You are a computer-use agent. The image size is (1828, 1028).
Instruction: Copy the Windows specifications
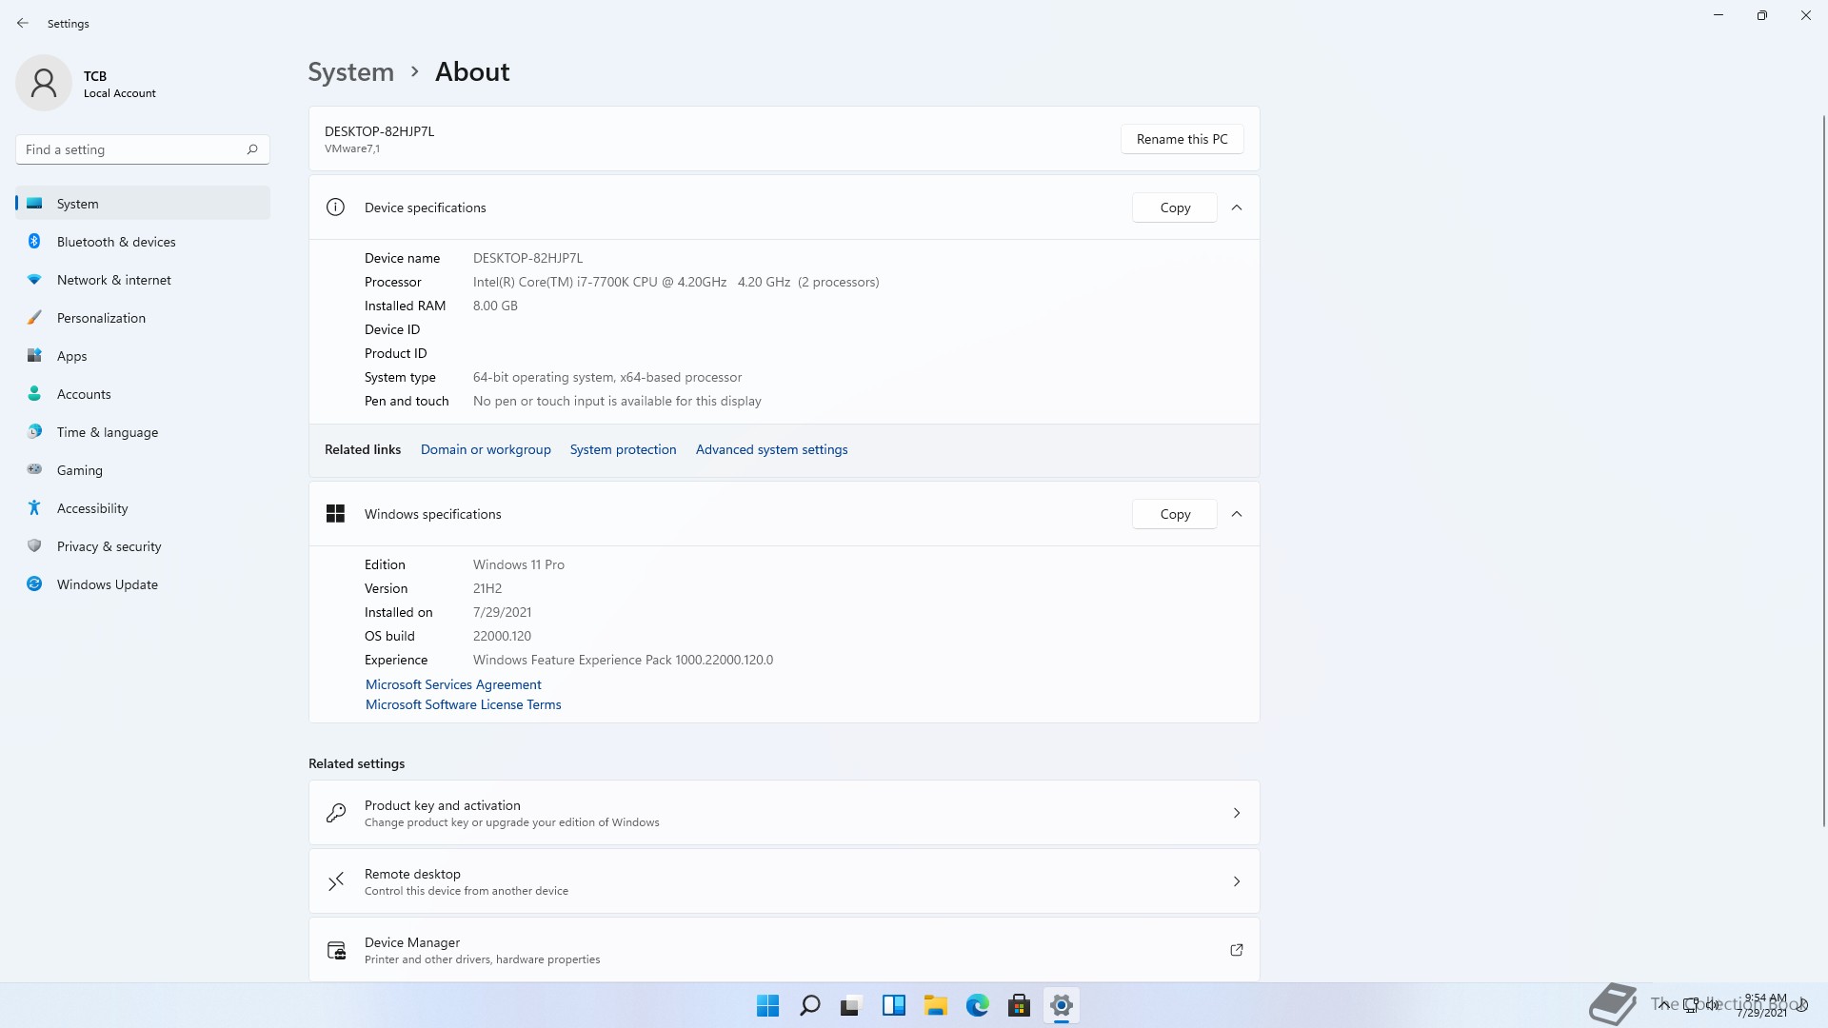coord(1175,514)
